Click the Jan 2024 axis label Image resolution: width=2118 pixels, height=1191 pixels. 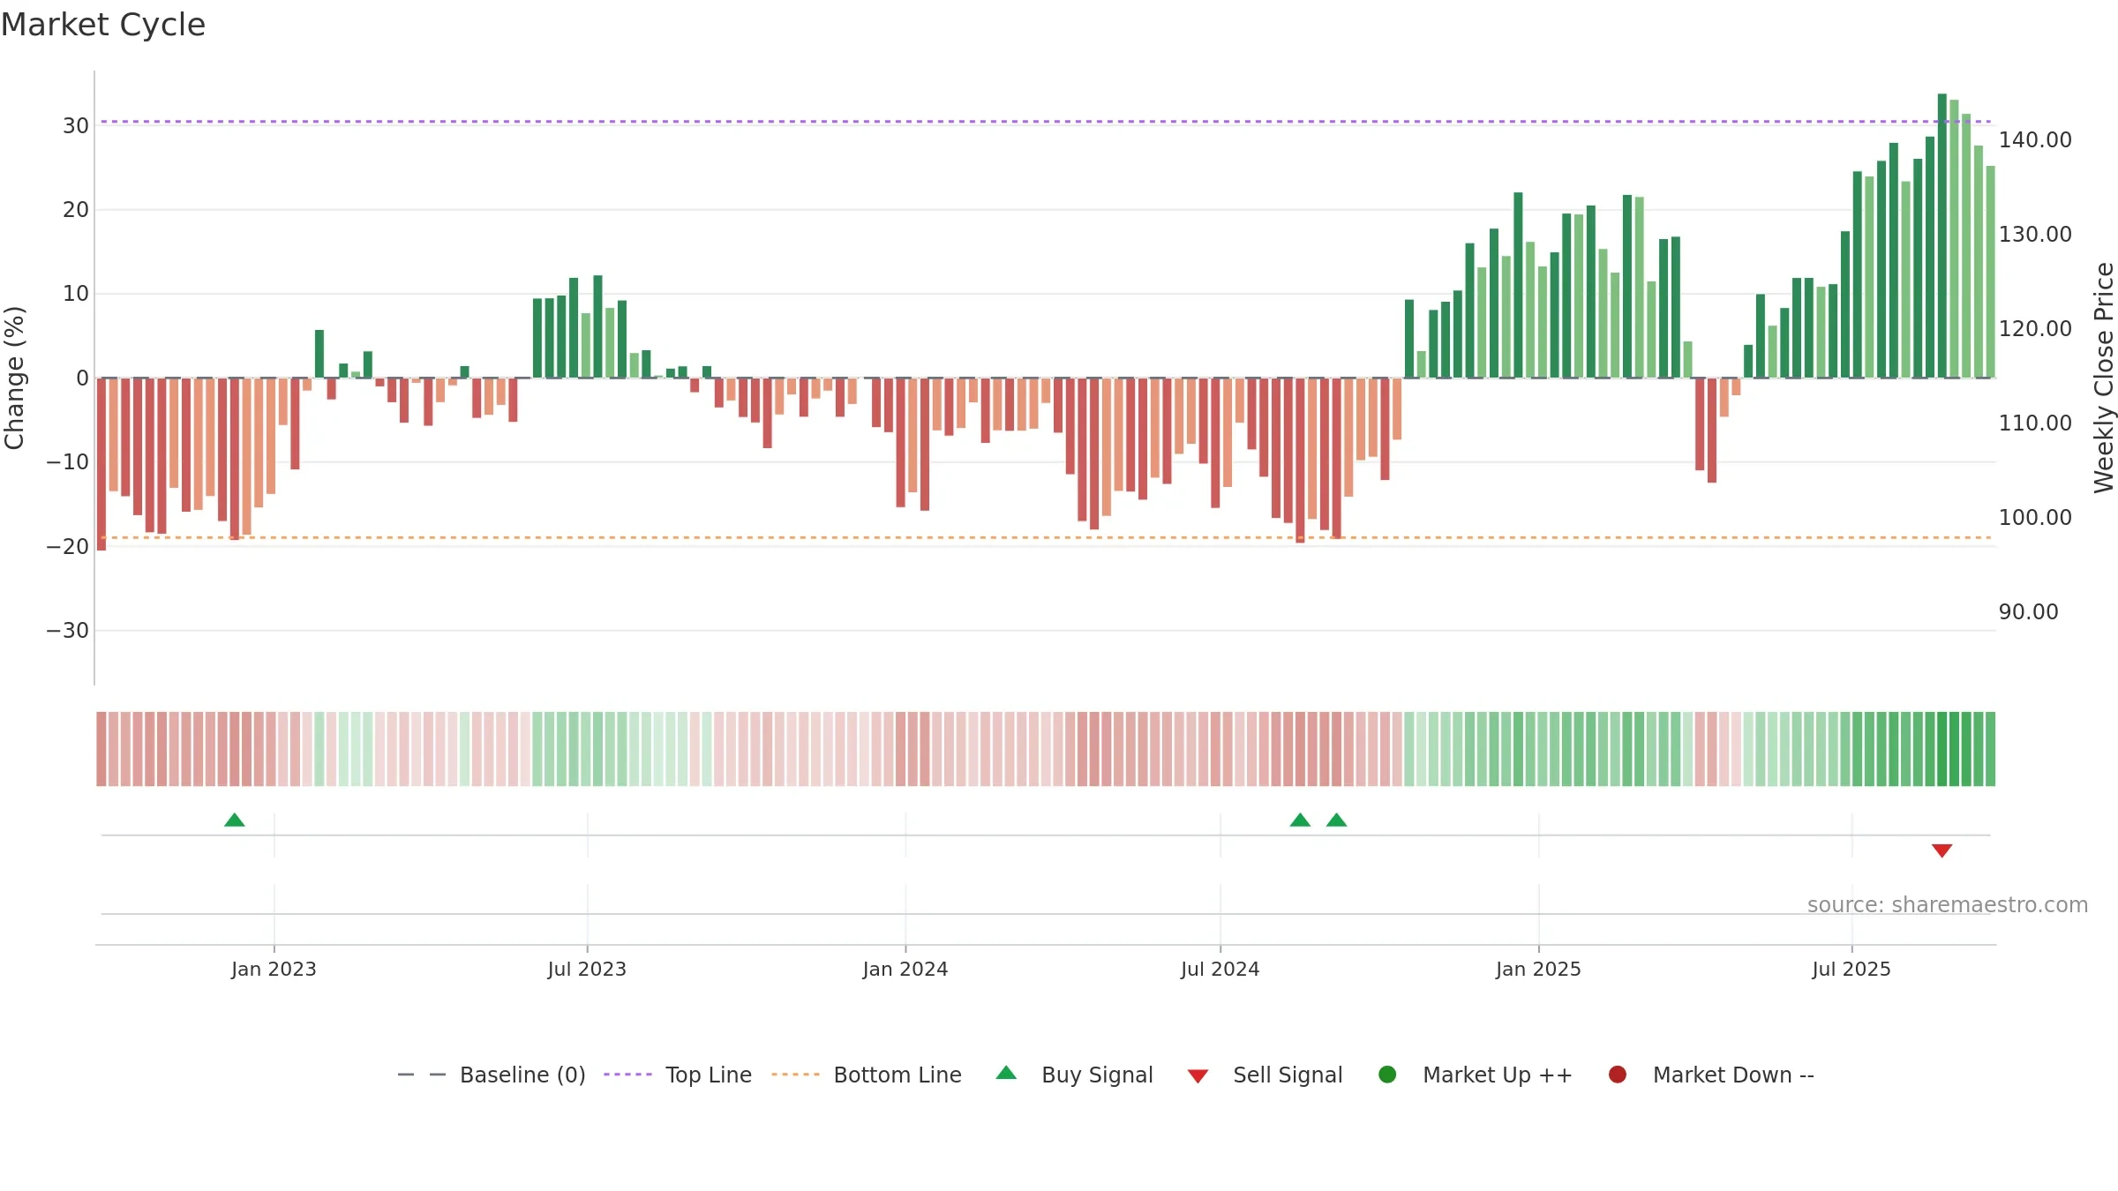905,969
